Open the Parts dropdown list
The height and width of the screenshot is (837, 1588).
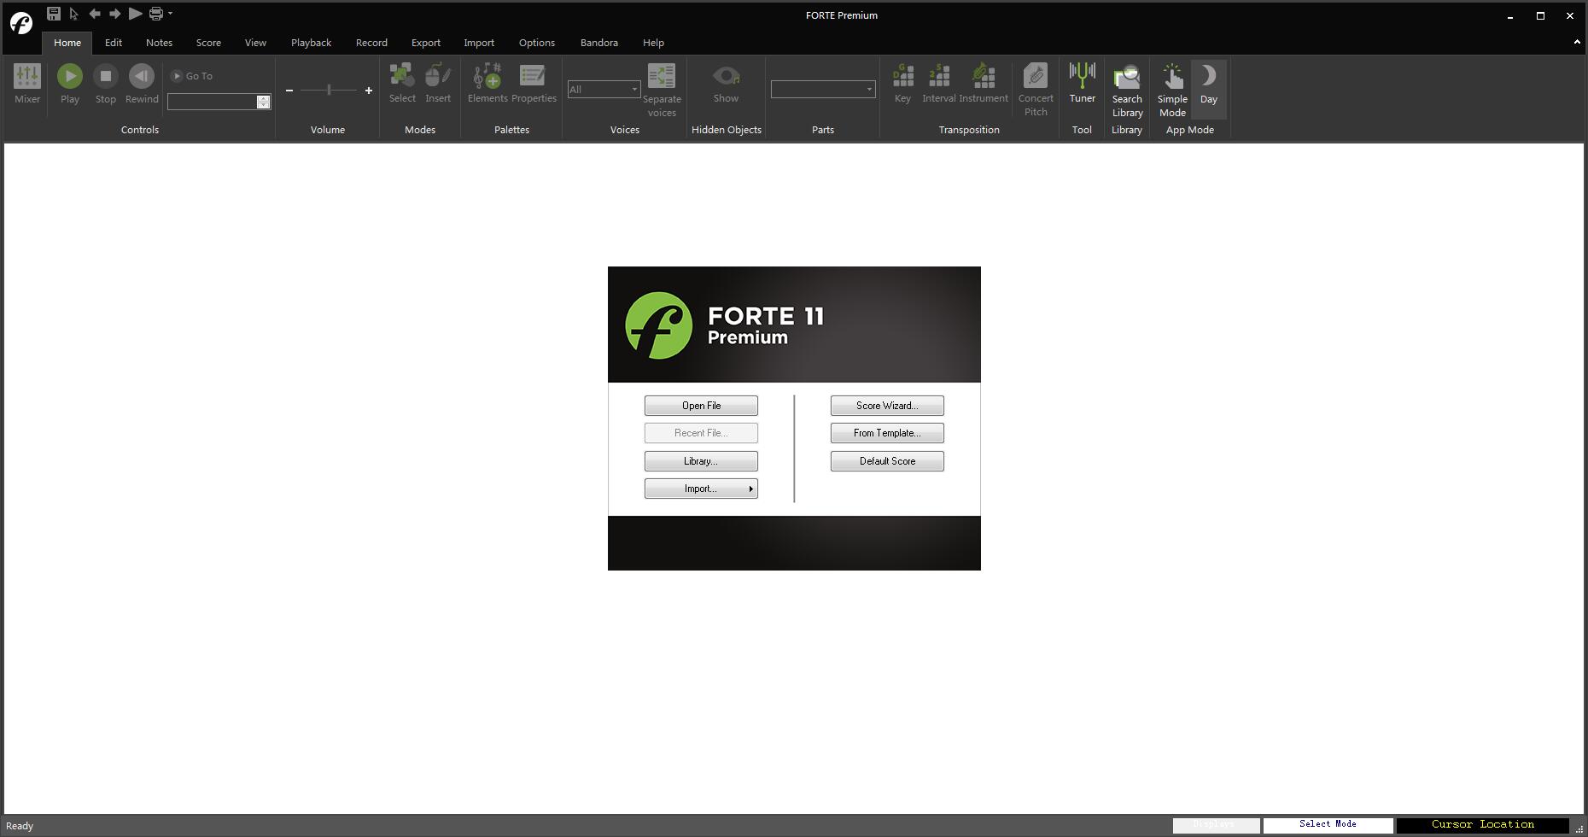tap(869, 90)
